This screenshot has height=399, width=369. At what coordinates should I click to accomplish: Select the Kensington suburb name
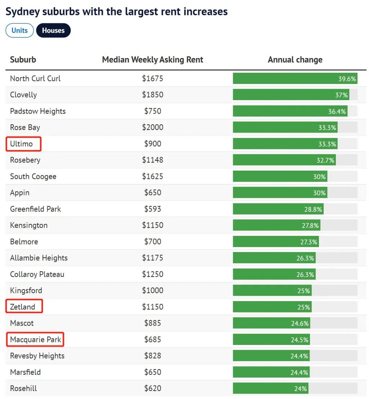29,225
